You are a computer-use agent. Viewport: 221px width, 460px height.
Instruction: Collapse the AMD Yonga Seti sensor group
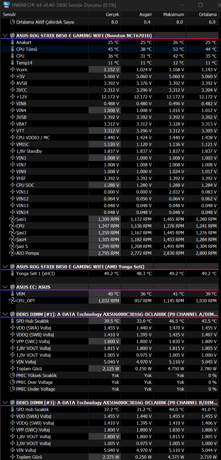coord(5,266)
